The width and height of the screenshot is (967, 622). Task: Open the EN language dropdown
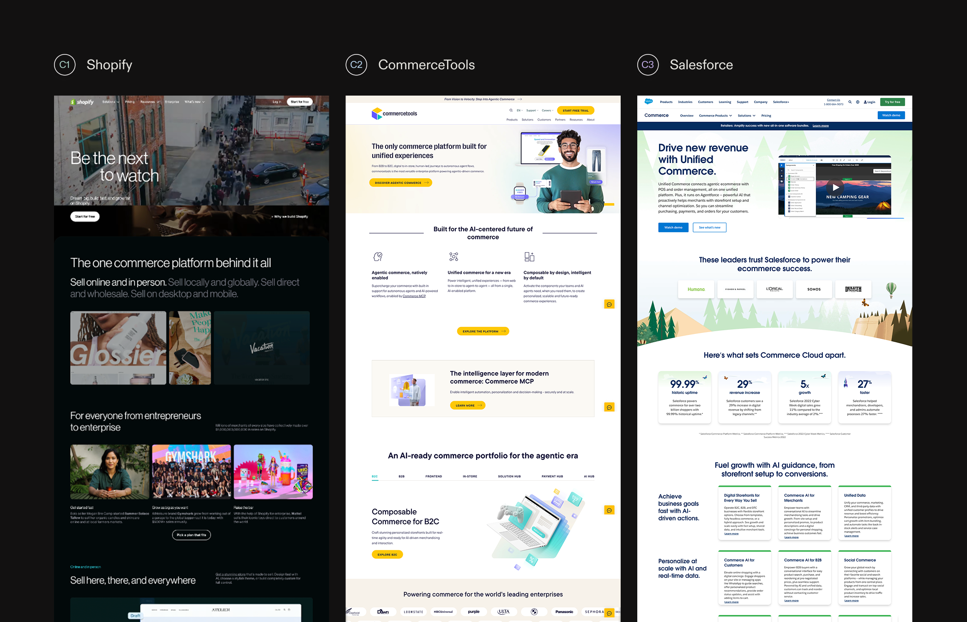[520, 110]
